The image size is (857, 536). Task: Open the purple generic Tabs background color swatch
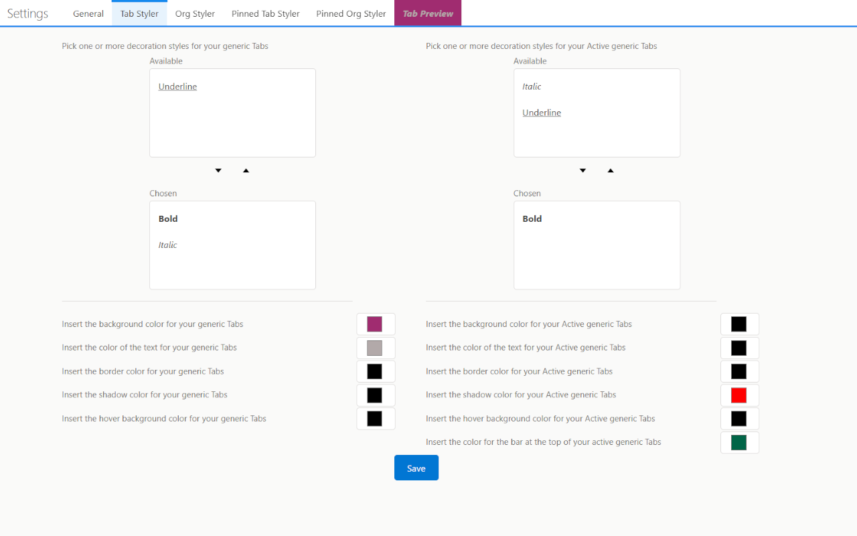(x=375, y=324)
